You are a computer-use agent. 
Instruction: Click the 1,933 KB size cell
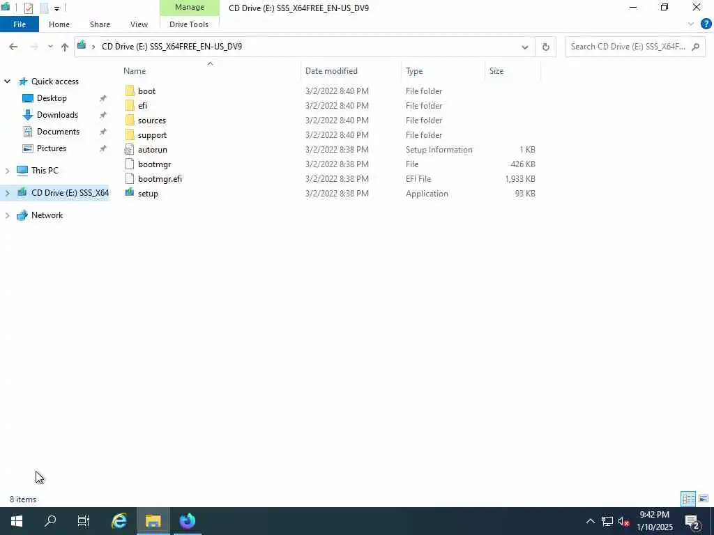point(520,179)
